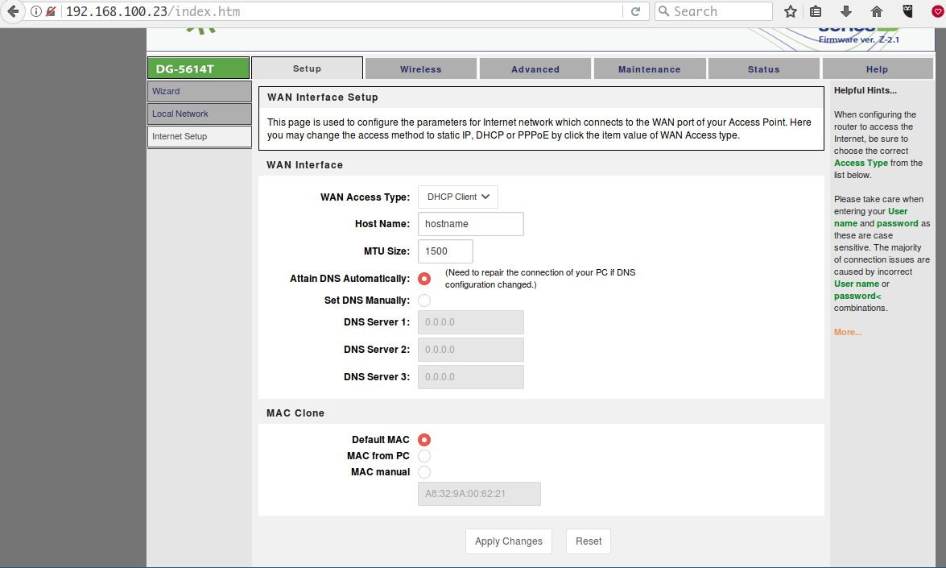Switch to the Wireless tab

(x=420, y=69)
